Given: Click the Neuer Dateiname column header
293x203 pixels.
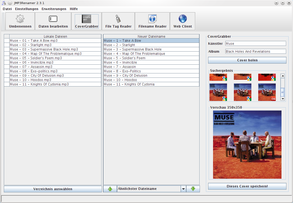Looking at the screenshot, I should 151,37.
